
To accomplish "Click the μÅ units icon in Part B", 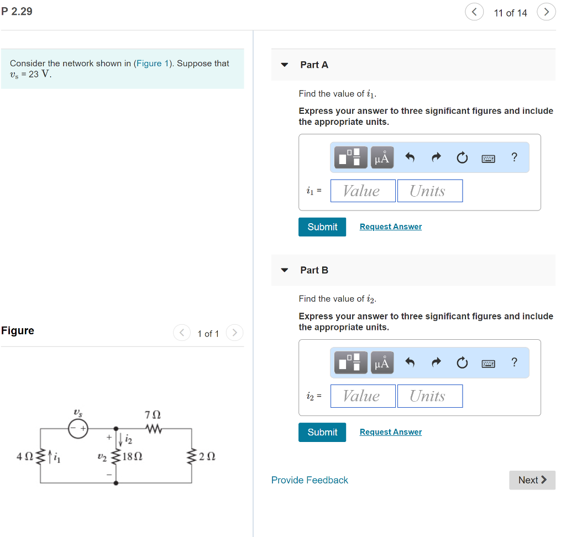I will coord(381,362).
